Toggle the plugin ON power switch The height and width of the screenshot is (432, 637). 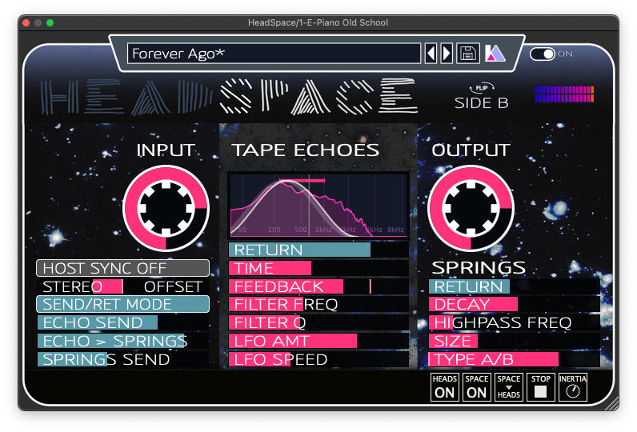(x=543, y=54)
